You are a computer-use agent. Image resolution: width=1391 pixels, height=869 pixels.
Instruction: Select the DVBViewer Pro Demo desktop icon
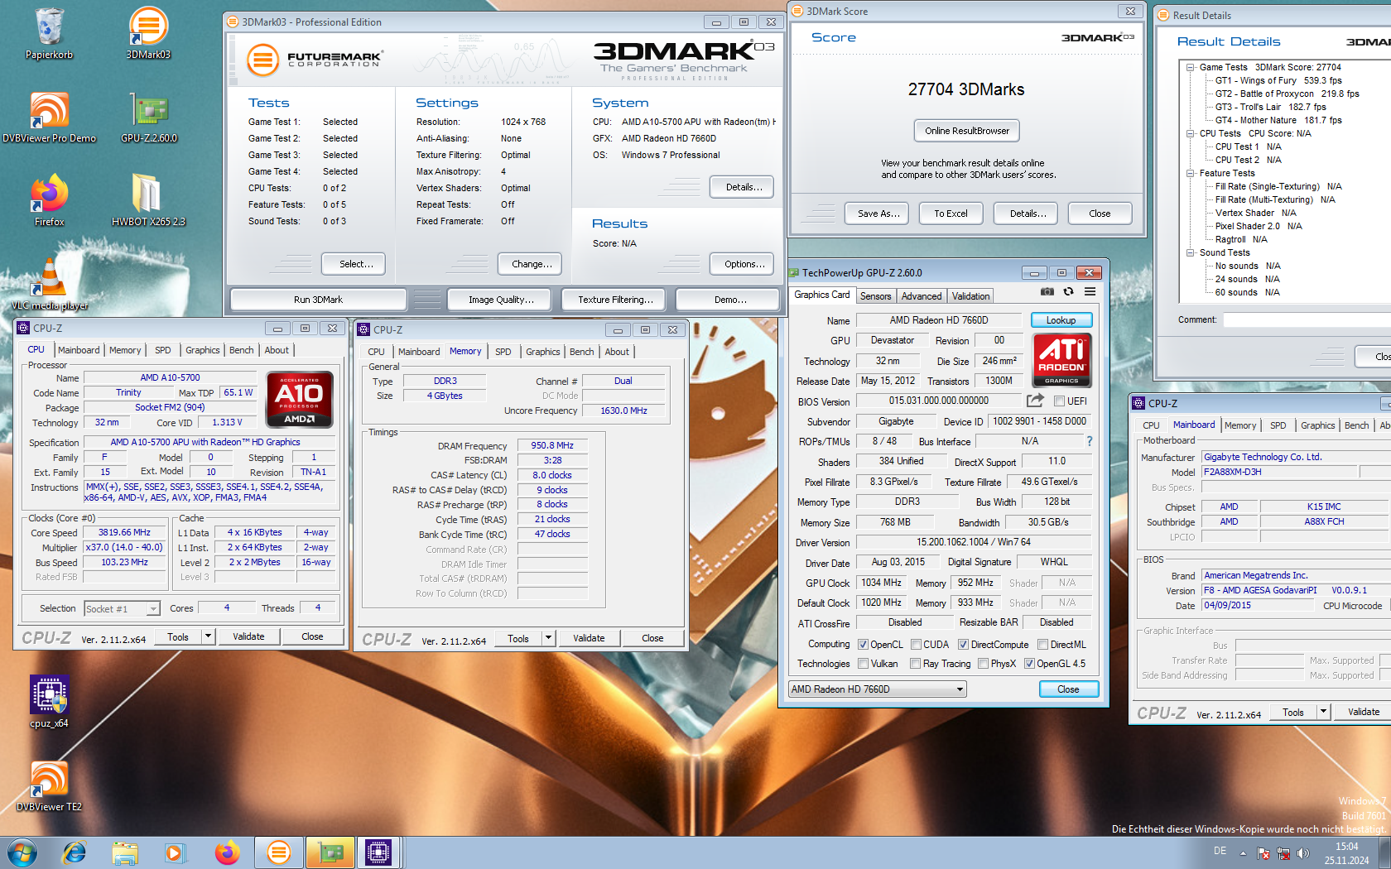click(49, 118)
